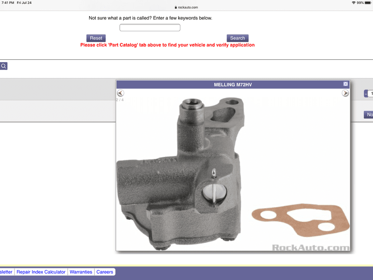This screenshot has height=280, width=373.
Task: Click the quantity field showing 1
Action: [x=371, y=94]
